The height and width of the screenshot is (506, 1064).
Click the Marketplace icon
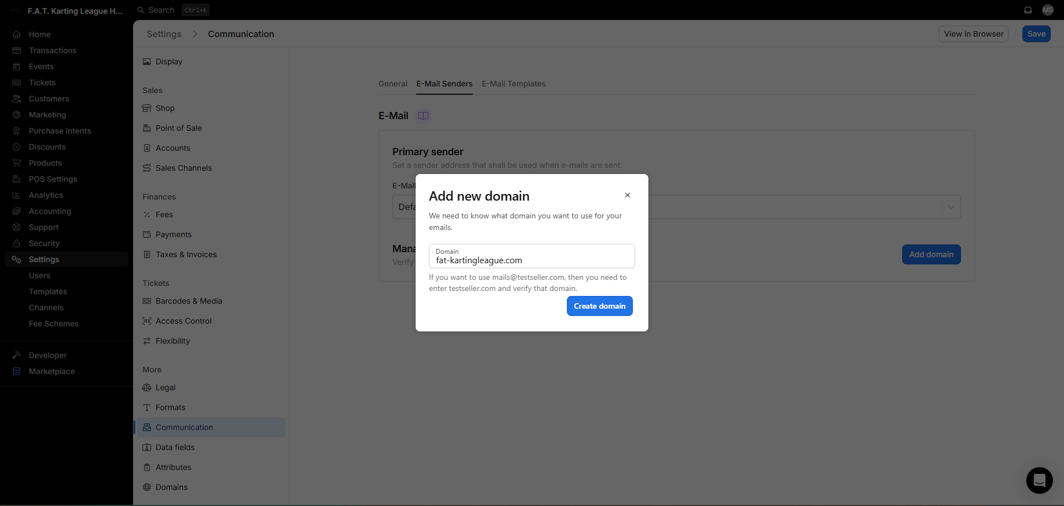tap(17, 371)
